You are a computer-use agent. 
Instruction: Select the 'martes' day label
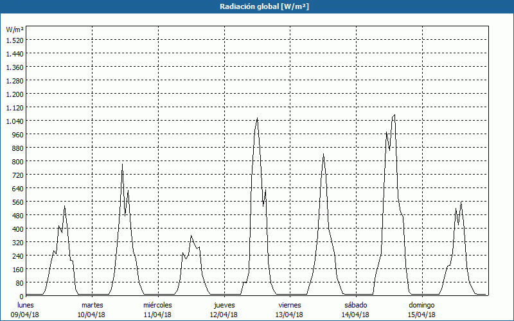(93, 305)
